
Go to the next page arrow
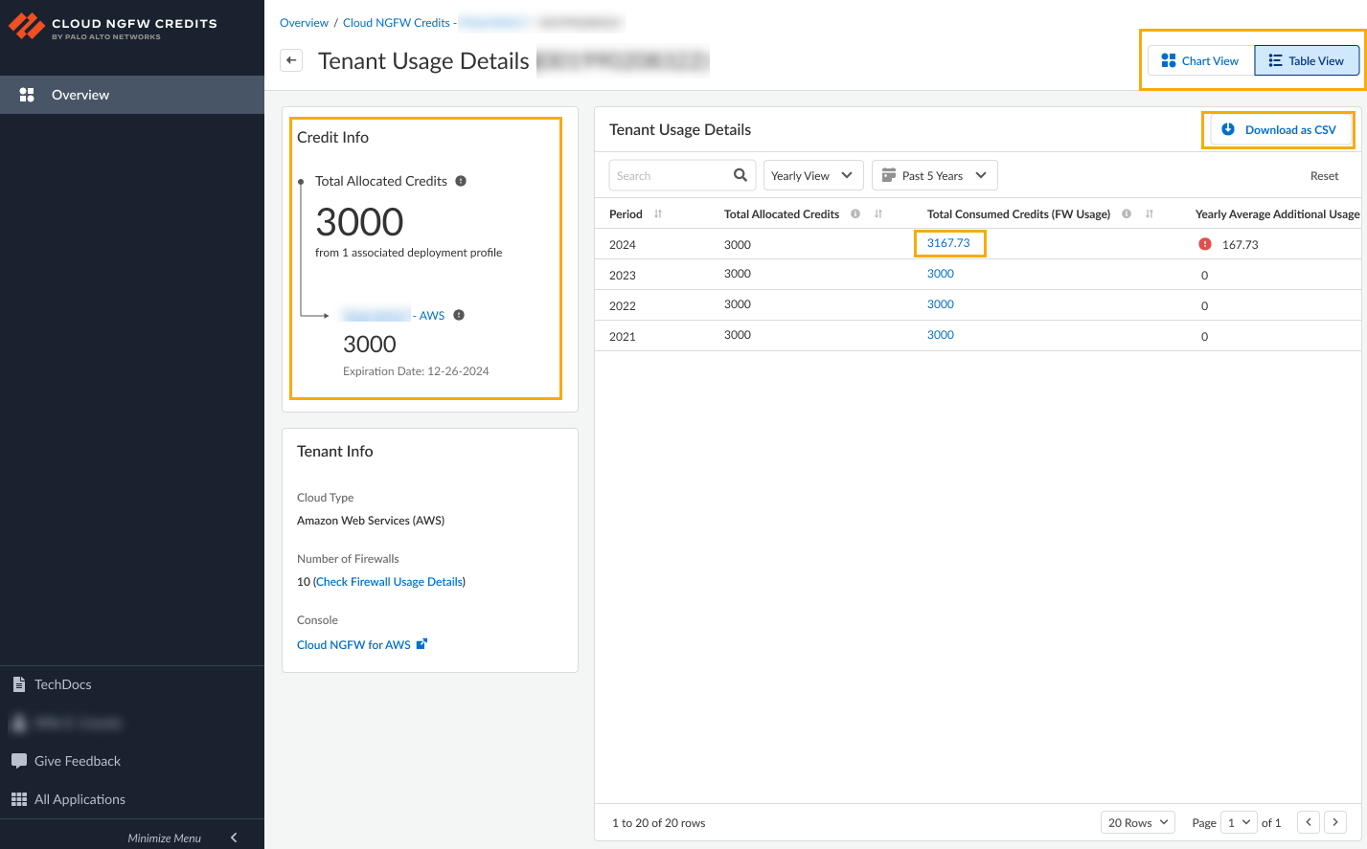pos(1335,822)
